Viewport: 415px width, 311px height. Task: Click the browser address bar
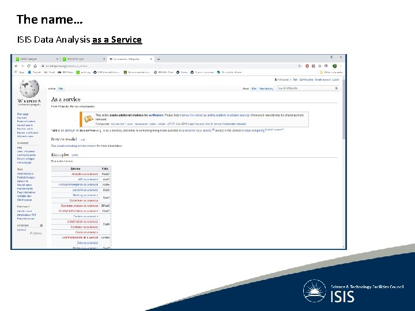(168, 66)
